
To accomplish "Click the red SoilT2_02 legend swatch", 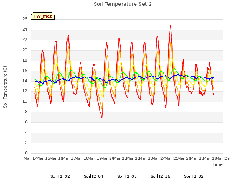I will 45,177.
